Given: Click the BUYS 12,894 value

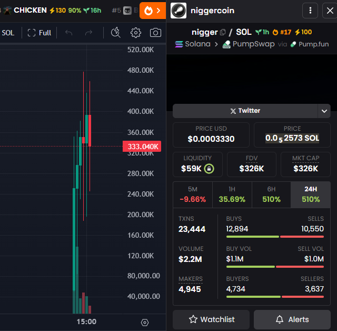Looking at the screenshot, I should click(237, 229).
